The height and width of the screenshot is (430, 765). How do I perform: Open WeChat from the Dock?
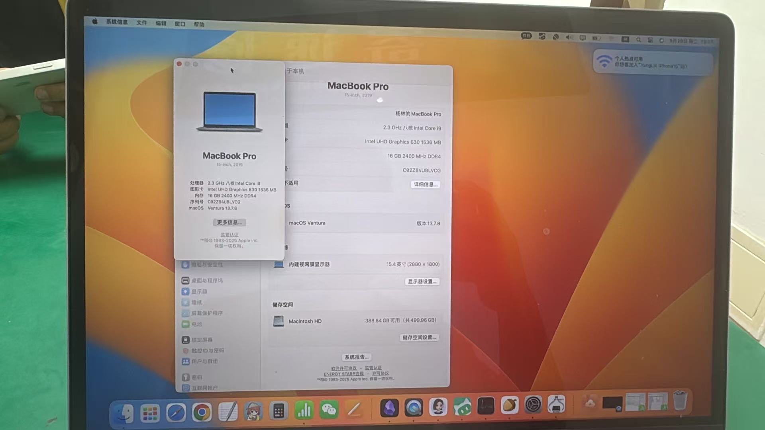pyautogui.click(x=329, y=410)
